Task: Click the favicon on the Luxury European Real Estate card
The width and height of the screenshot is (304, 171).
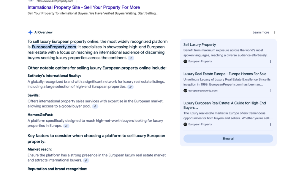Action: (185, 124)
